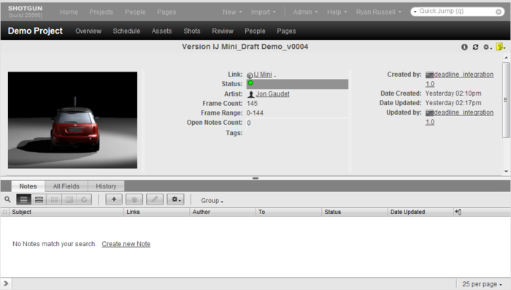Click the circular refresh view icon
This screenshot has height=290, width=511.
[84, 199]
